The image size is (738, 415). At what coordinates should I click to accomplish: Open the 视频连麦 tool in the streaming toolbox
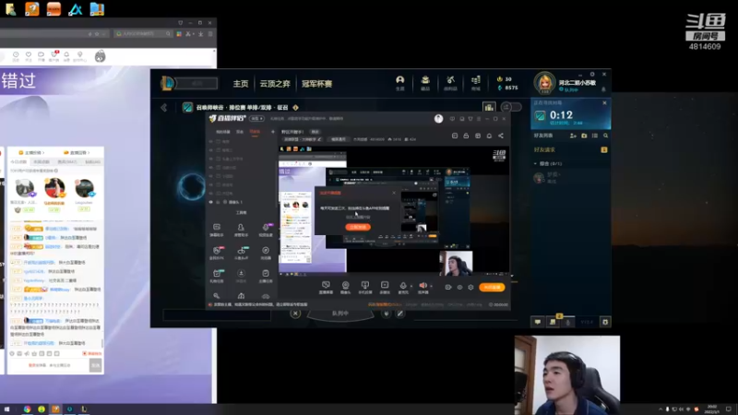click(266, 230)
